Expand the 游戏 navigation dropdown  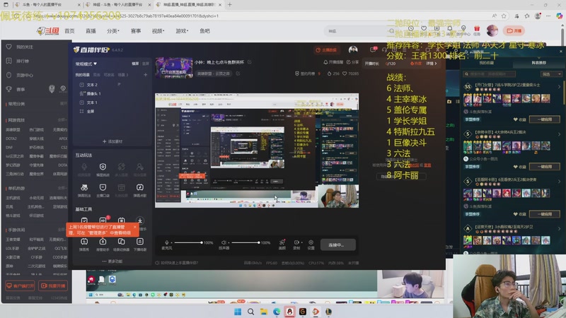(x=182, y=31)
